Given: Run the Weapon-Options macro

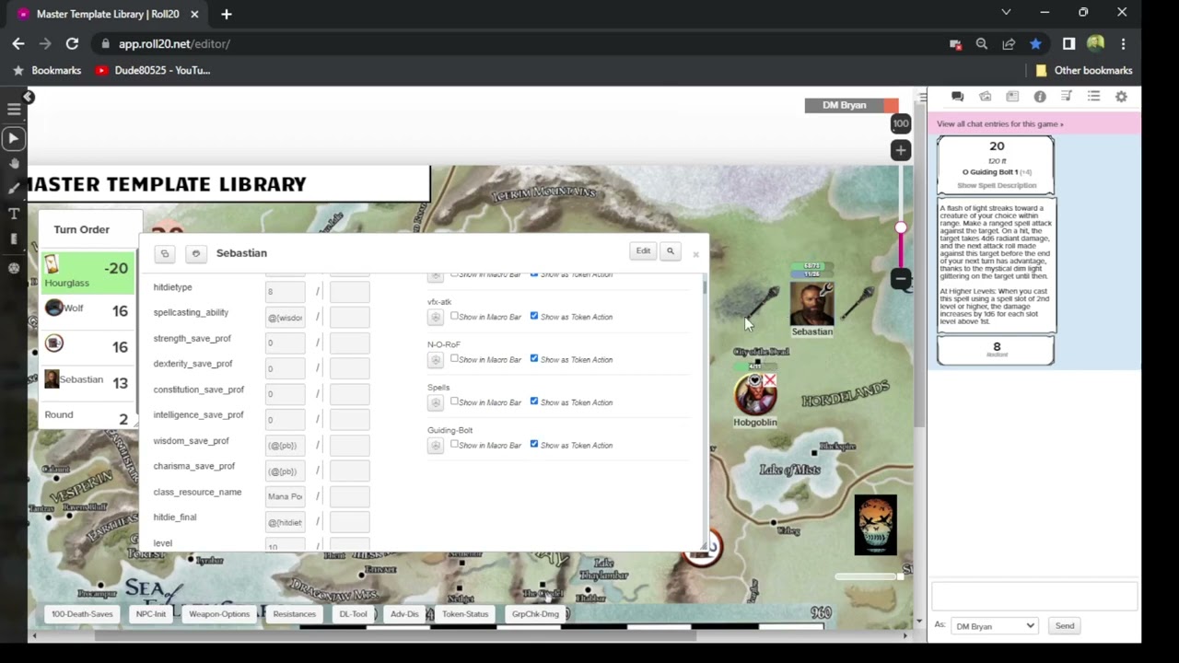Looking at the screenshot, I should tap(219, 614).
